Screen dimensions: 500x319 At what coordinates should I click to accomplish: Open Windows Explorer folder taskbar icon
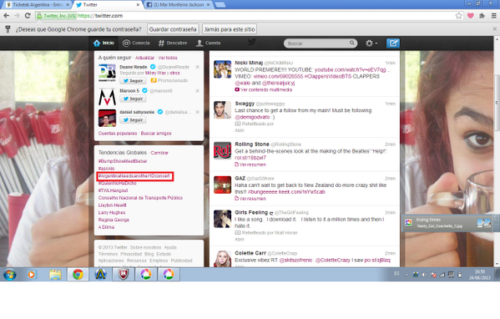coord(55,275)
